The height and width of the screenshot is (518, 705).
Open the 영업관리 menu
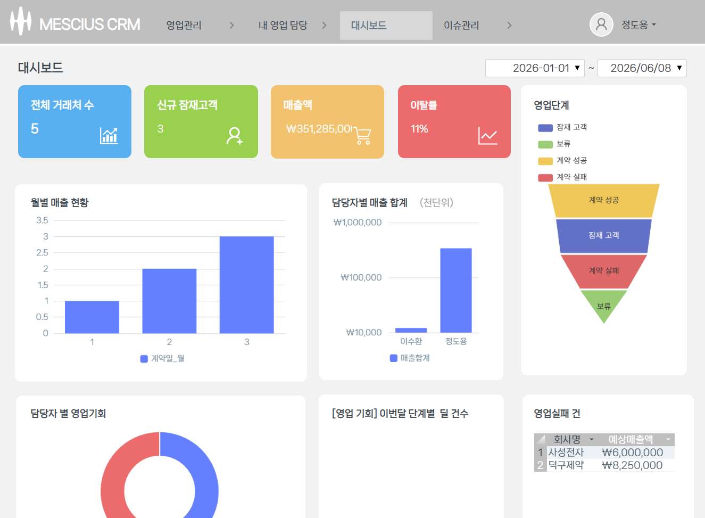pyautogui.click(x=184, y=25)
